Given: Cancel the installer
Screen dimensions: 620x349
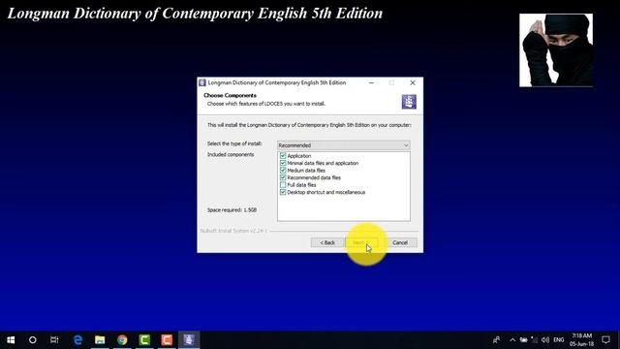Looking at the screenshot, I should point(400,242).
